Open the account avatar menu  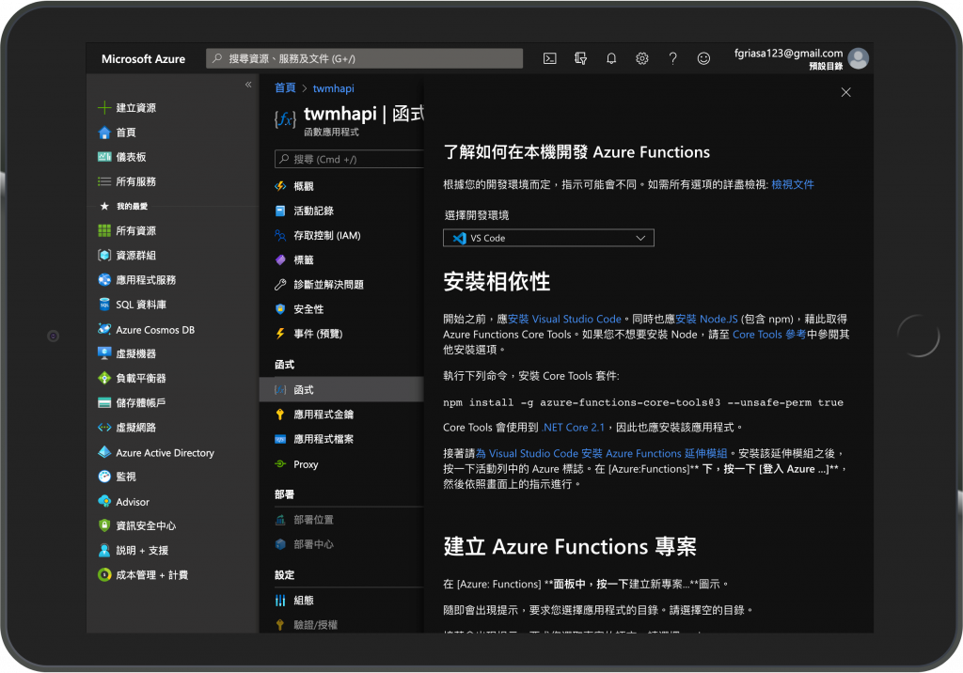click(x=858, y=58)
